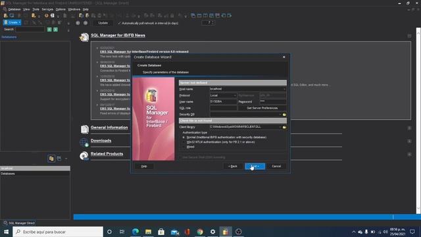Select Win32 NTLM authentication radio button
The width and height of the screenshot is (421, 237).
[x=184, y=142]
